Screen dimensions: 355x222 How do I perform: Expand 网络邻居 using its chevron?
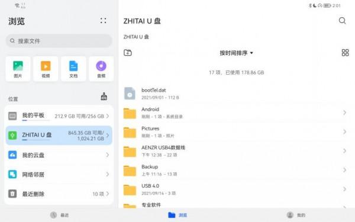point(108,174)
